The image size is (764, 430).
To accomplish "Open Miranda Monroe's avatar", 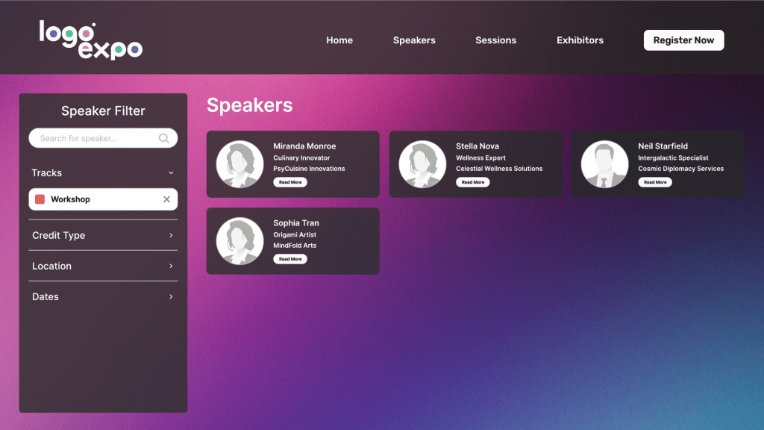I will point(239,164).
